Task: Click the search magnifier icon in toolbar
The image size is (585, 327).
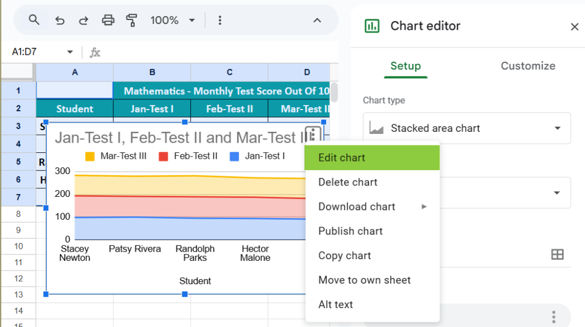Action: (34, 20)
